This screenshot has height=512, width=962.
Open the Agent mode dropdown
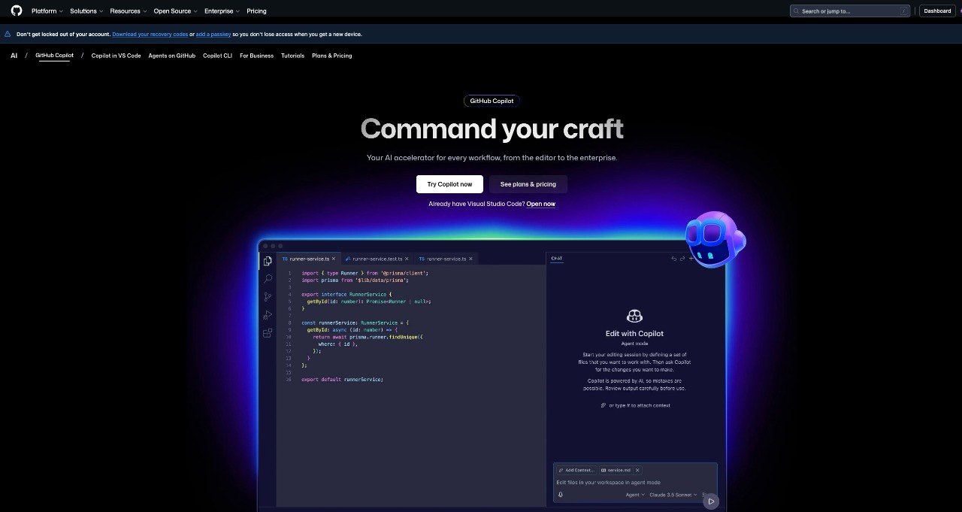tap(634, 495)
